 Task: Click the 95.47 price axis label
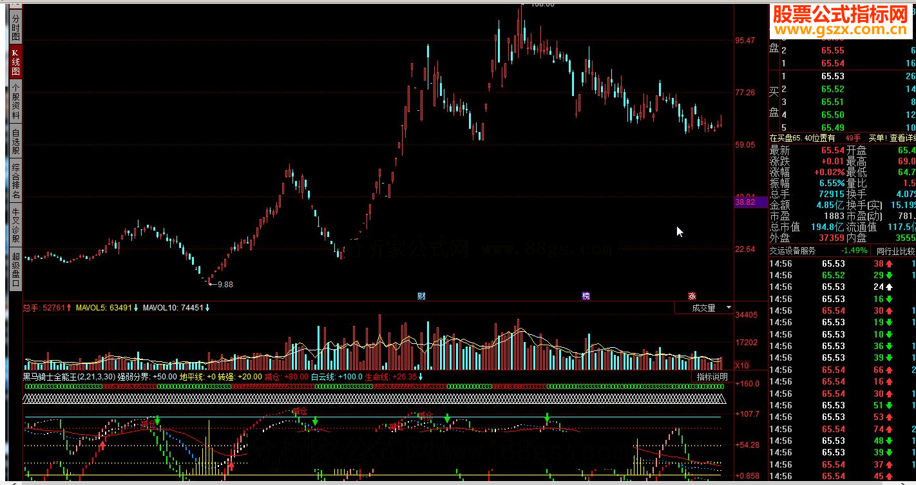(x=745, y=41)
